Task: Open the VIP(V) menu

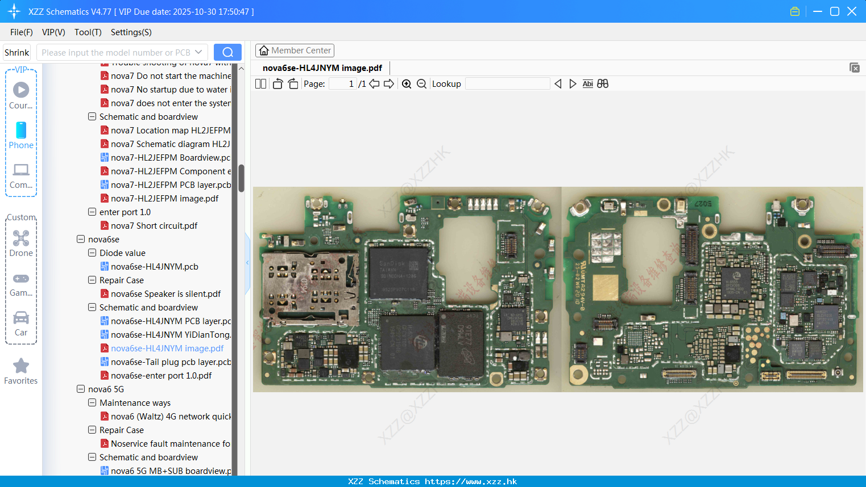Action: 53,32
